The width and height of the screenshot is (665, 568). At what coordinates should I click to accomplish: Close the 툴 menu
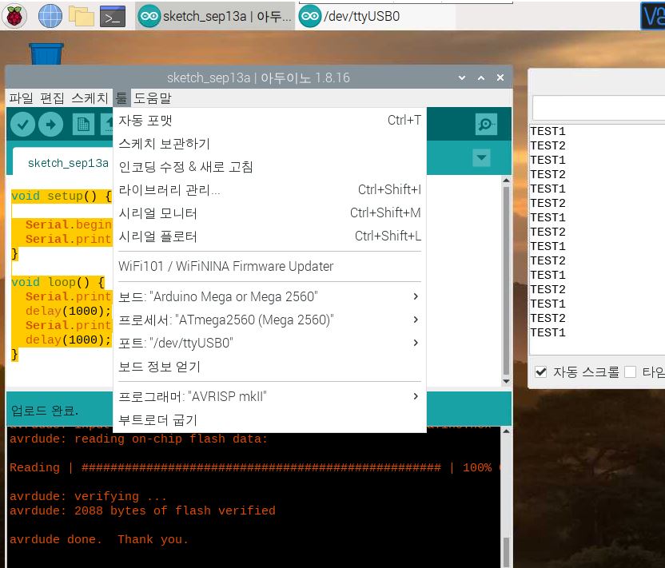coord(121,98)
